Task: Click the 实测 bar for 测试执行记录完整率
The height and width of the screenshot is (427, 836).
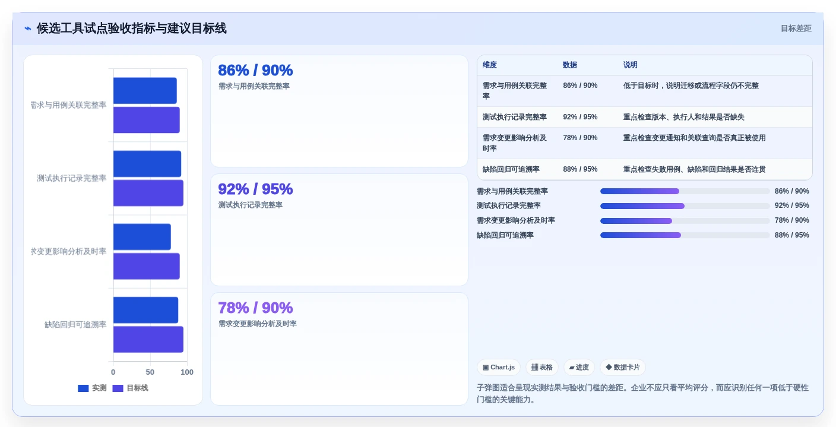Action: tap(147, 164)
